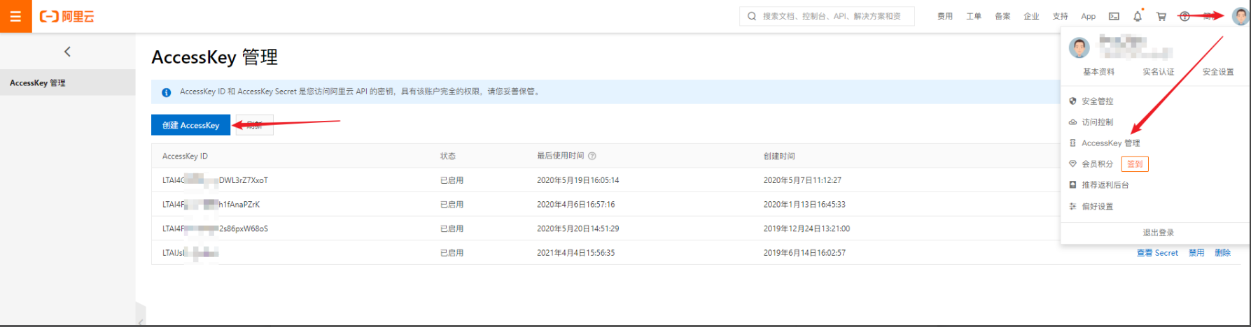Click the key icon beside AccessKey 管理
The height and width of the screenshot is (327, 1251).
click(1072, 143)
